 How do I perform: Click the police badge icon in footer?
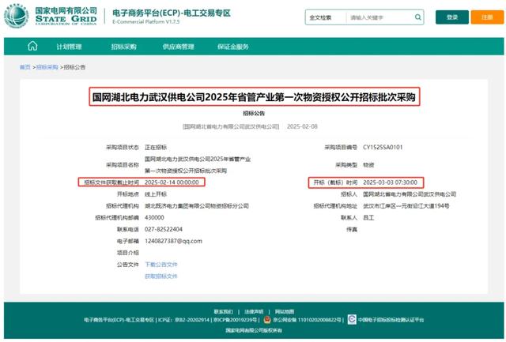(267, 320)
